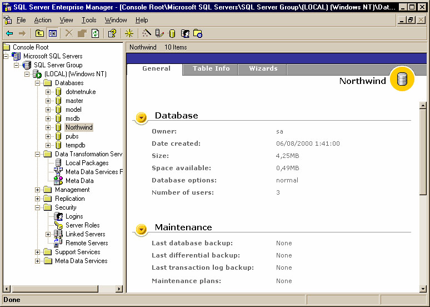Click the details pane scroll down arrow
The height and width of the screenshot is (307, 430).
pyautogui.click(x=423, y=289)
